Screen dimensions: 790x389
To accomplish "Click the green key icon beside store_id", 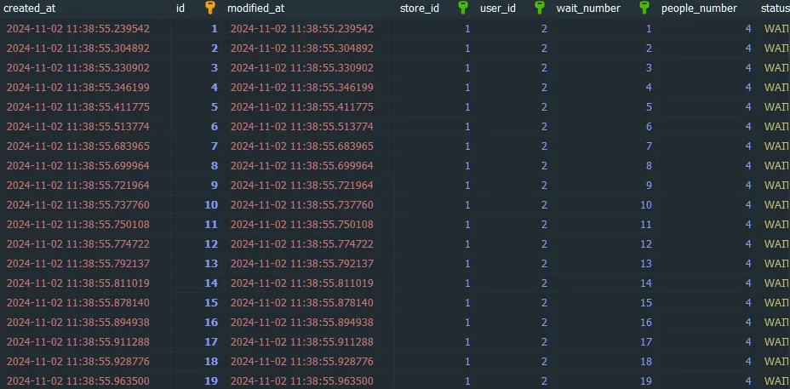I will pos(462,8).
